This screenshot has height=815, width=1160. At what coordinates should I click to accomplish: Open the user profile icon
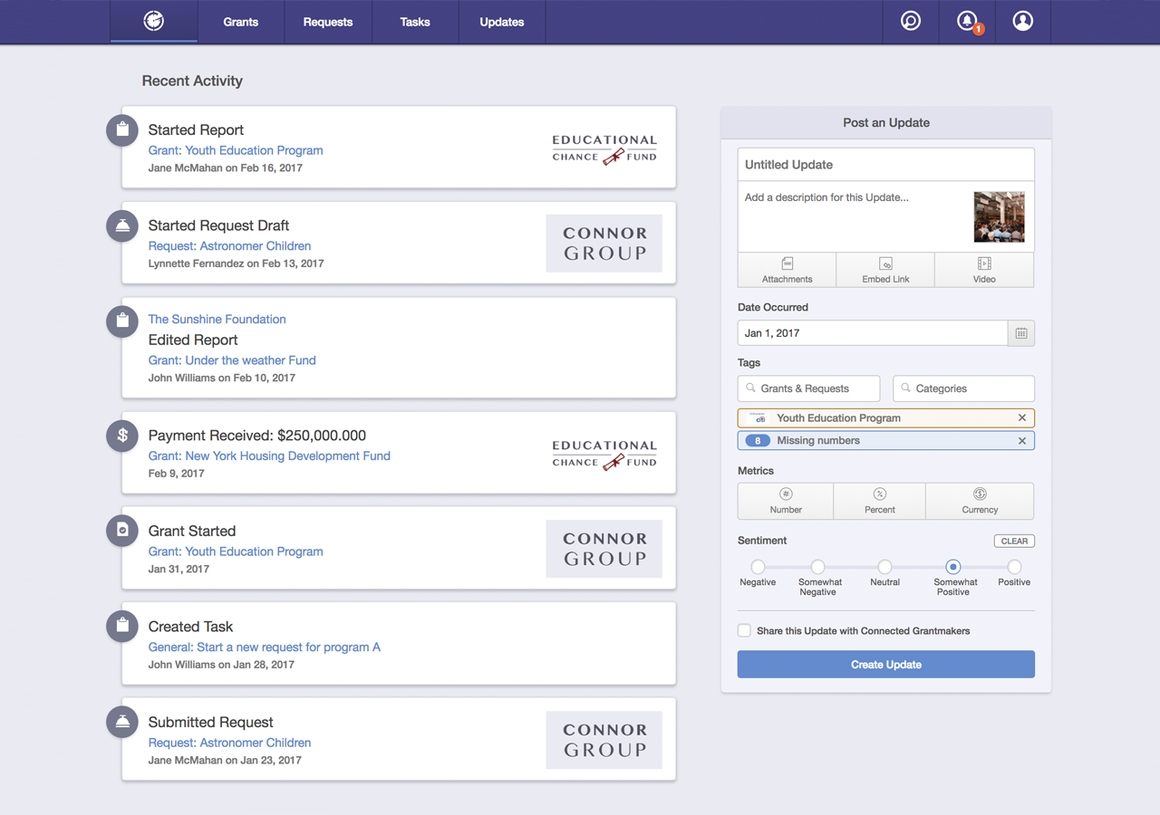(x=1022, y=21)
